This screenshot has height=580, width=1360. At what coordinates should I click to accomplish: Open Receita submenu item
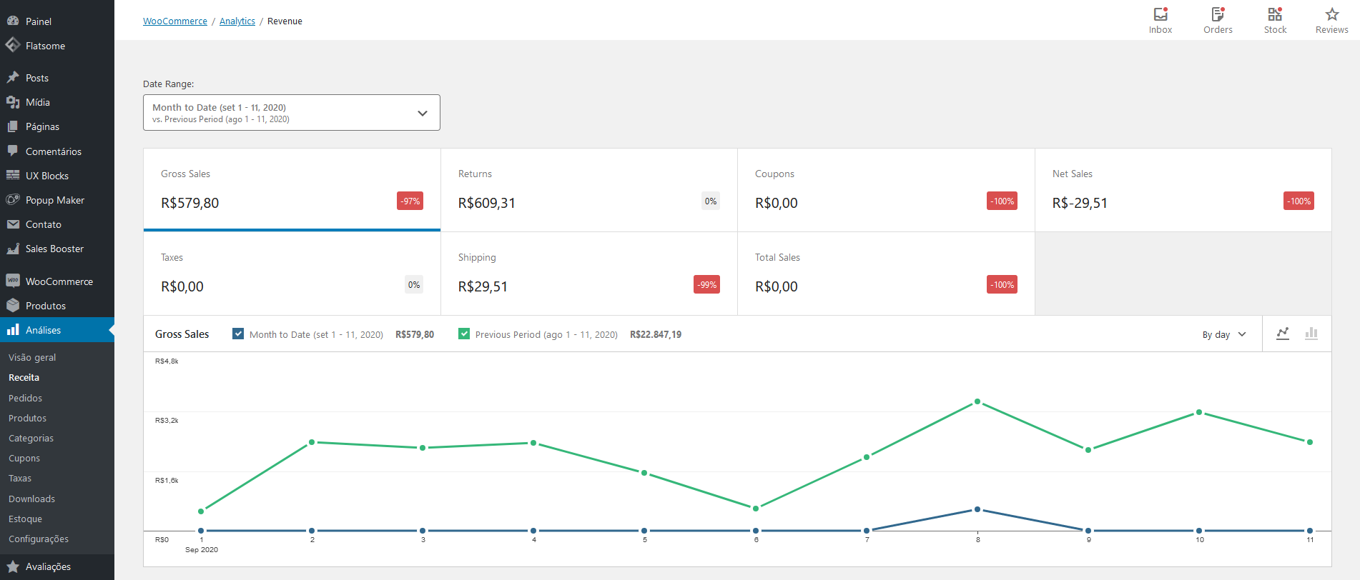pyautogui.click(x=24, y=377)
